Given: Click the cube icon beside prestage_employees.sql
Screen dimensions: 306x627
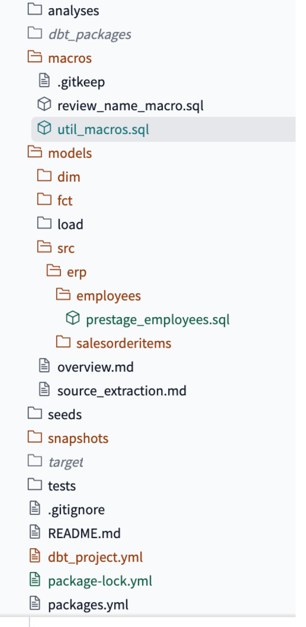Looking at the screenshot, I should [x=72, y=319].
